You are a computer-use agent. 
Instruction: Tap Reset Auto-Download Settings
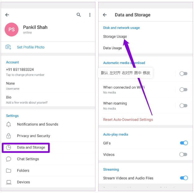point(128,119)
